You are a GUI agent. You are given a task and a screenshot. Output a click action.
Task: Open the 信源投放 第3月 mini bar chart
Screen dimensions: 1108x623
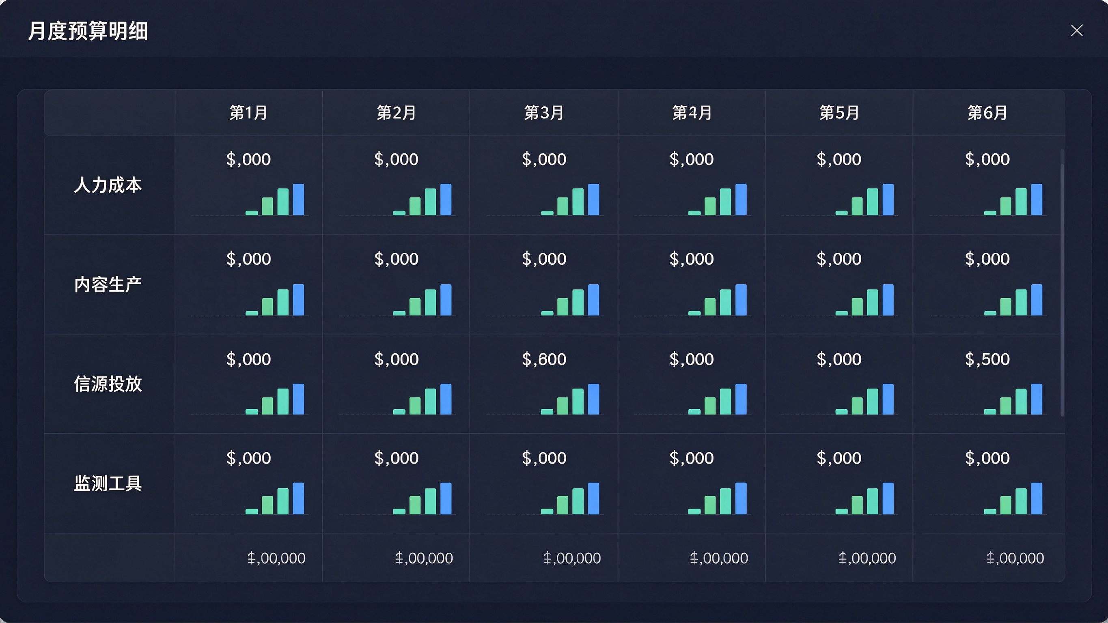coord(545,399)
